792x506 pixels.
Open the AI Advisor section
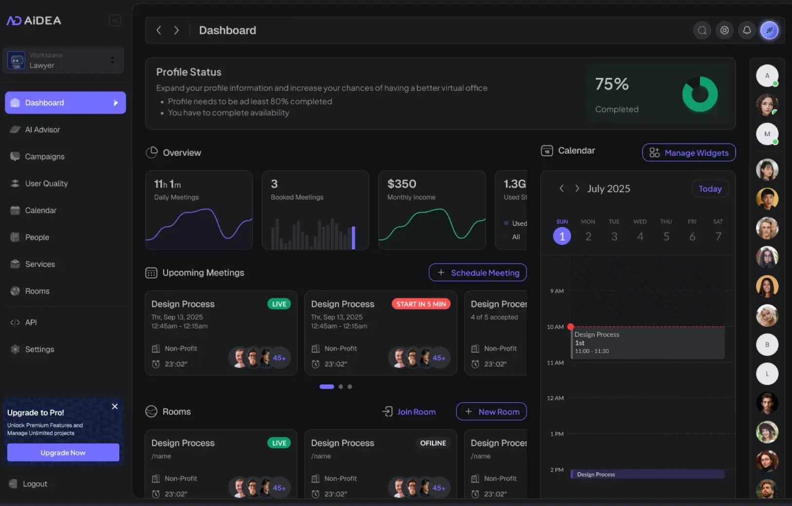[41, 130]
